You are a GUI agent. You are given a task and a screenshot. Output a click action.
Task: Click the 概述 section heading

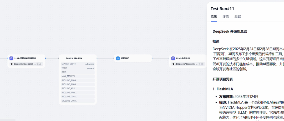(x=216, y=41)
